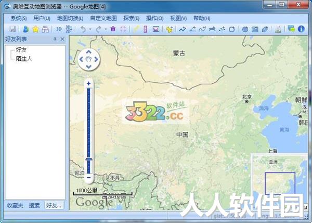The image size is (312, 223).
Task: Click the redo arrow icon
Action: 98,29
